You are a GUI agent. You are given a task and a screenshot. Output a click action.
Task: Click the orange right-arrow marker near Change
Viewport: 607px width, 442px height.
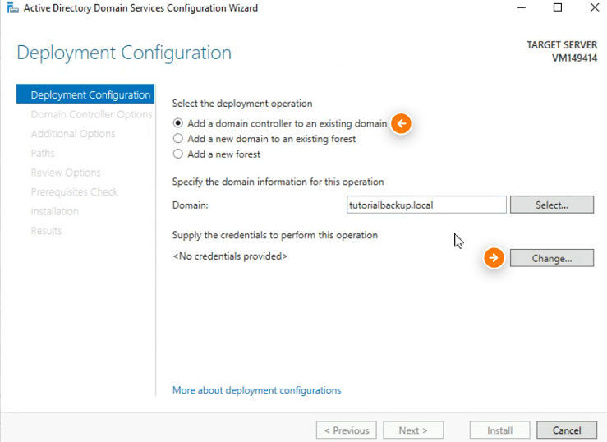point(494,258)
